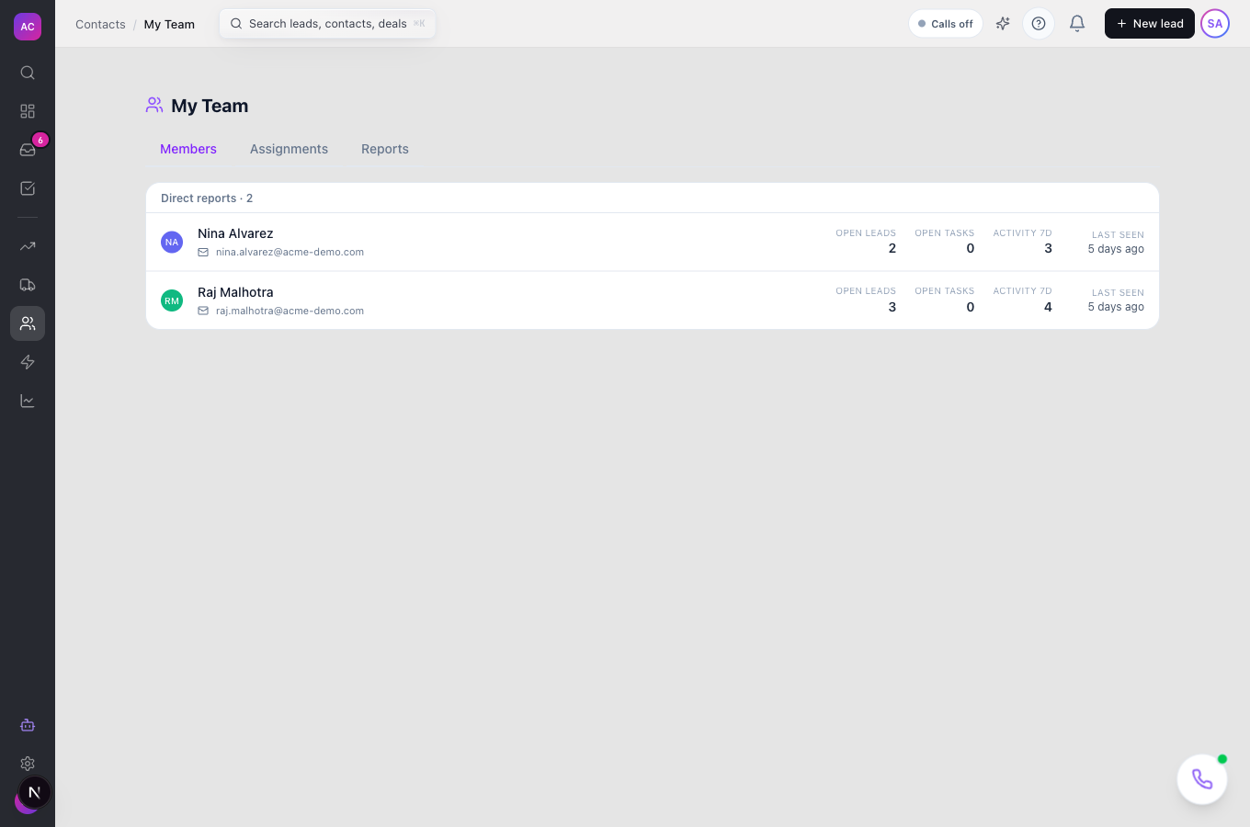This screenshot has width=1250, height=827.
Task: Open the inbox icon with 6 badge
Action: [28, 150]
